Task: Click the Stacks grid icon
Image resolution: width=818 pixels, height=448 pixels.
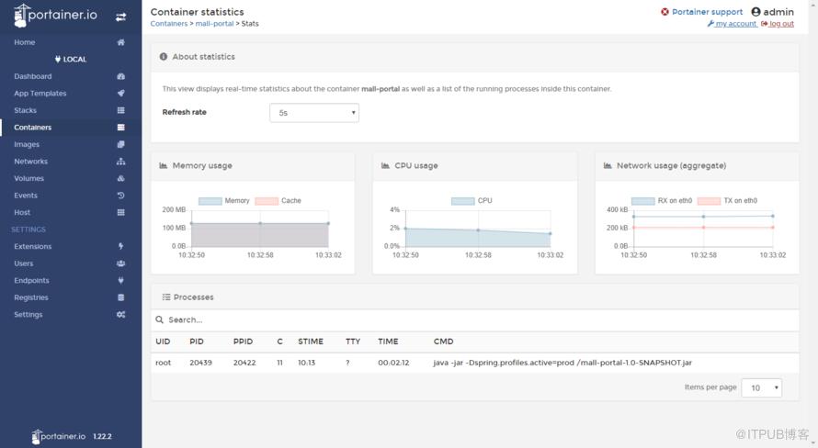Action: [121, 110]
